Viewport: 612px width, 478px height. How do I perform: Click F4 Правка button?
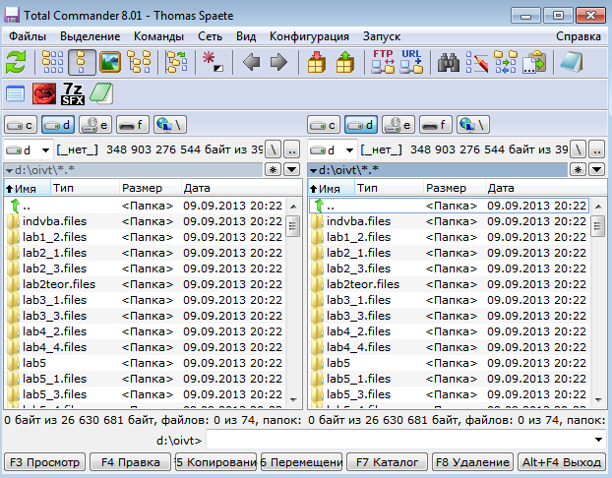click(x=130, y=462)
